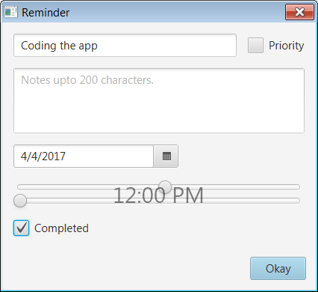Screen dimensions: 318x292
Task: Uncheck the Completed checkbox
Action: tap(21, 228)
